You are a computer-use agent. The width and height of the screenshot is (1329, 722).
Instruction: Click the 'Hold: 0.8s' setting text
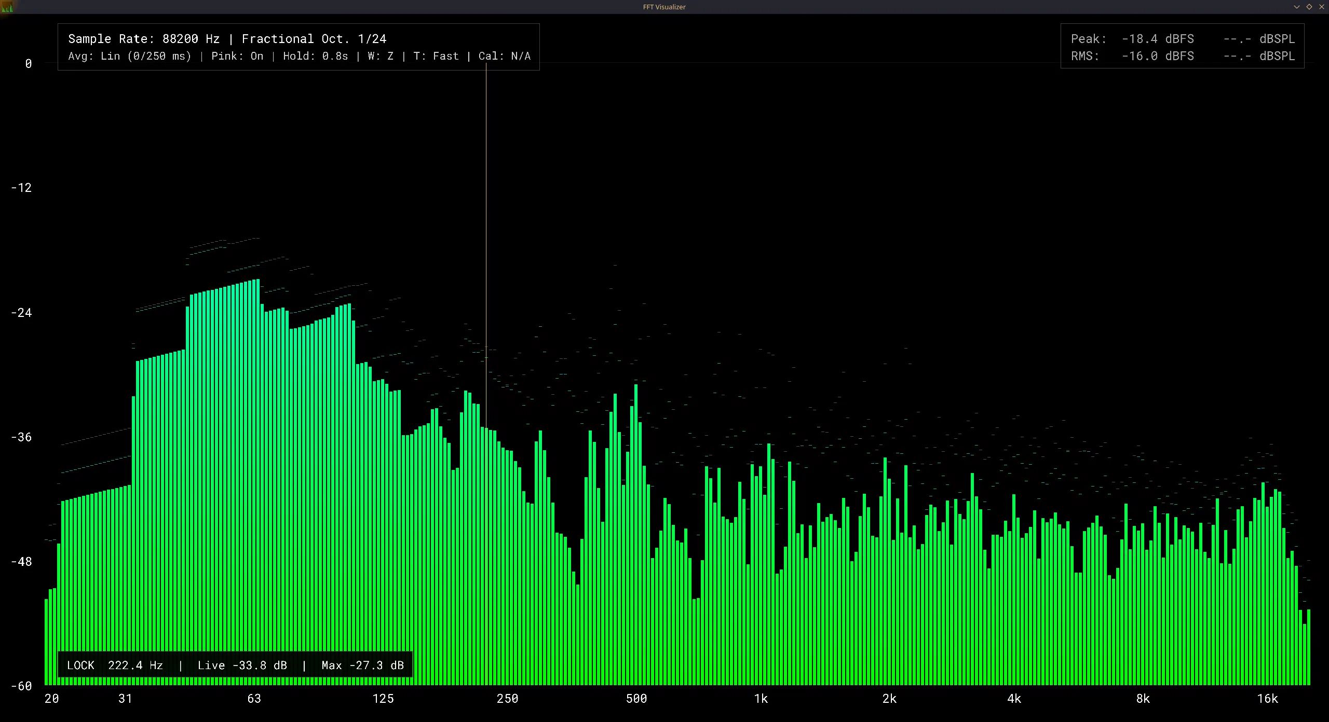pos(316,56)
